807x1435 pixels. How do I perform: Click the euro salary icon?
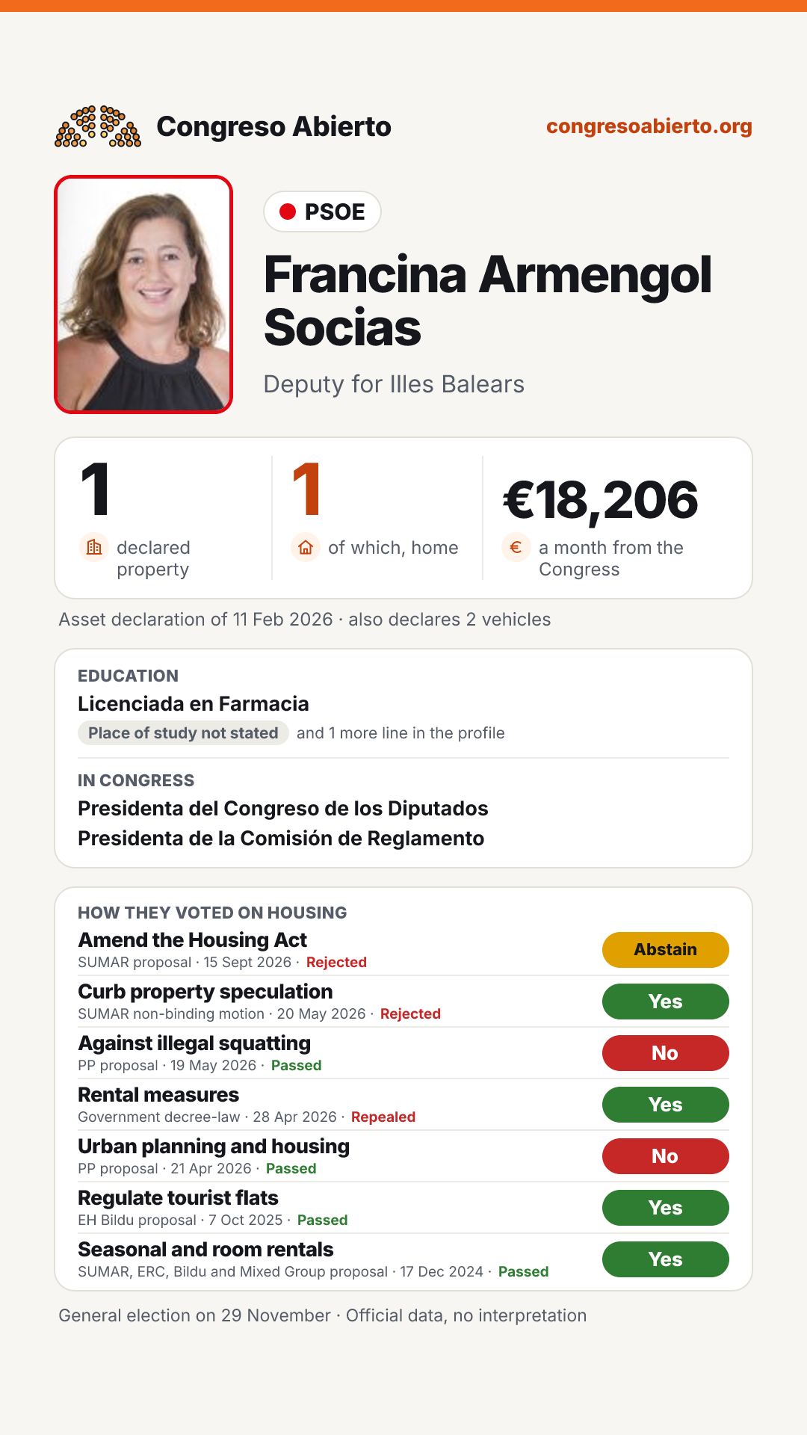tap(516, 547)
